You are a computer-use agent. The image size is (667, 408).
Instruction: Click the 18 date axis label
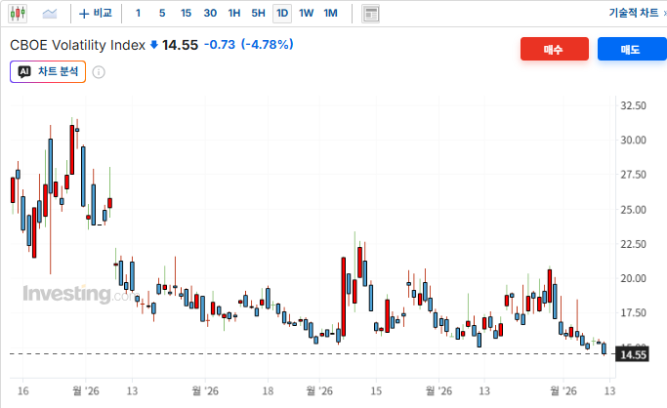(268, 390)
